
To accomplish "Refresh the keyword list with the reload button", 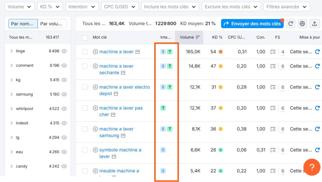I will (x=291, y=24).
